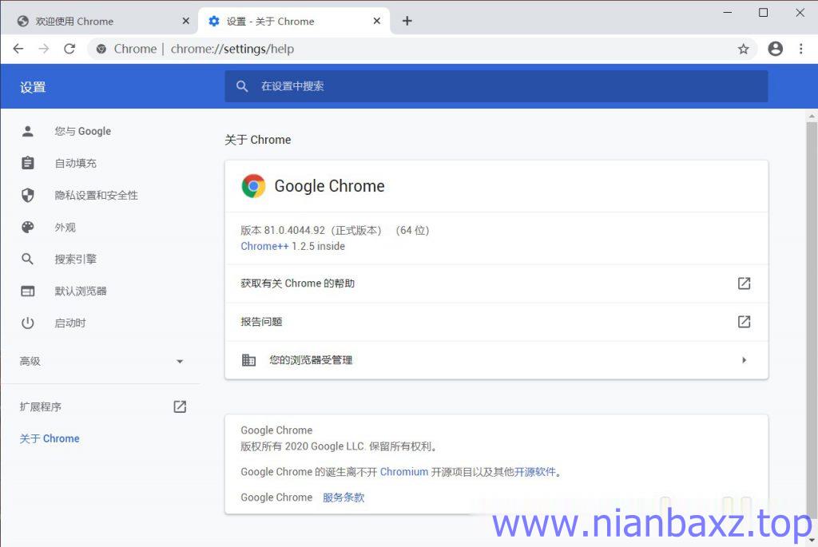This screenshot has height=547, width=818.
Task: Click the clipboard icon beside 自动填充
Action: (x=28, y=163)
